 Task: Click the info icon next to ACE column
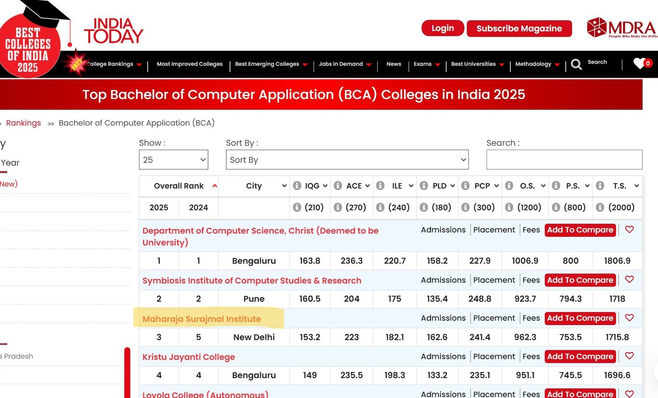(338, 186)
